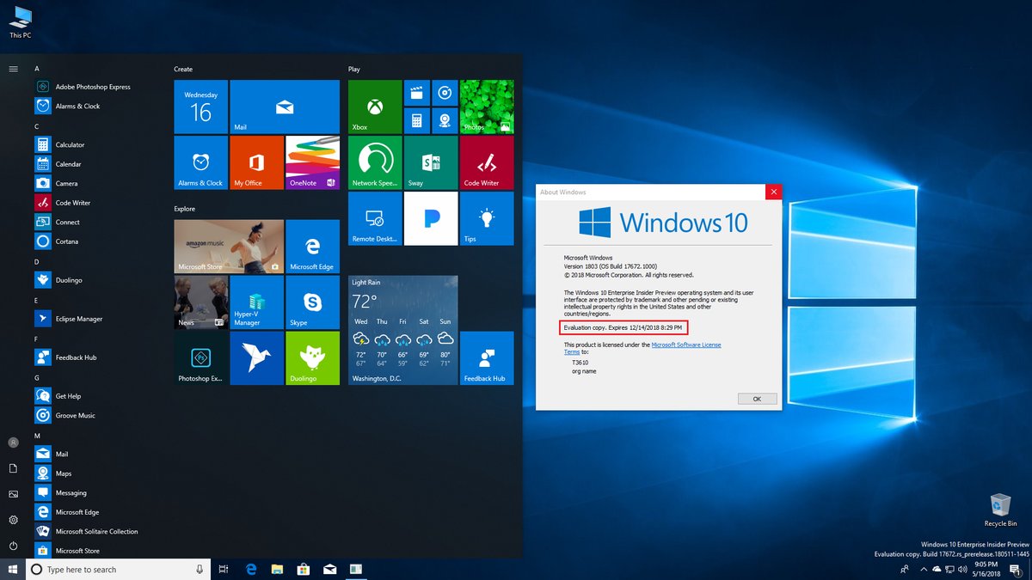Open the People icon in system tray
The image size is (1032, 580).
(904, 570)
